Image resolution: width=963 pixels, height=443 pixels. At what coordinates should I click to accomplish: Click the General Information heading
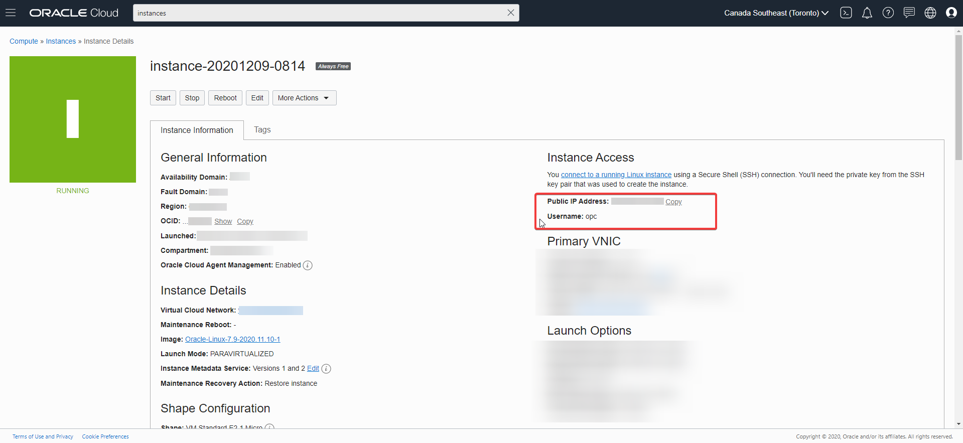(214, 158)
